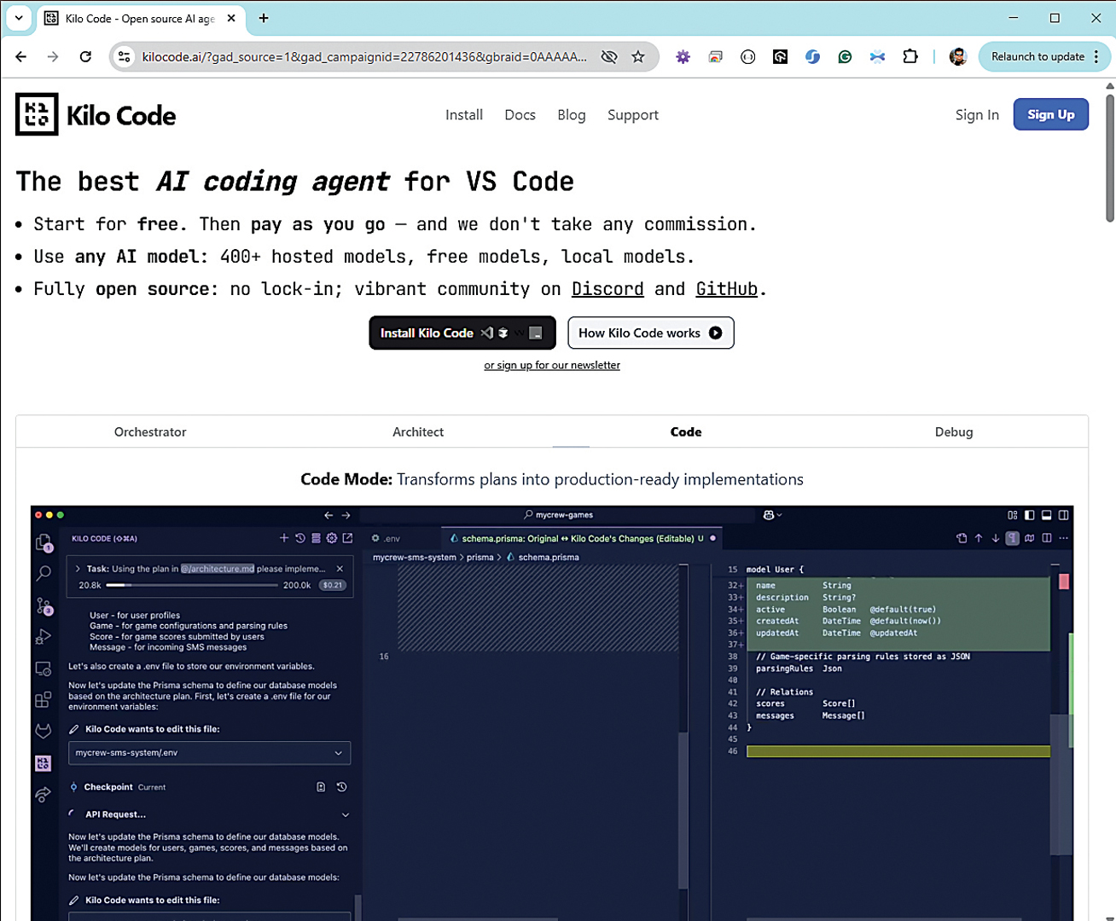
Task: Go back to the previous page
Action: pyautogui.click(x=21, y=57)
